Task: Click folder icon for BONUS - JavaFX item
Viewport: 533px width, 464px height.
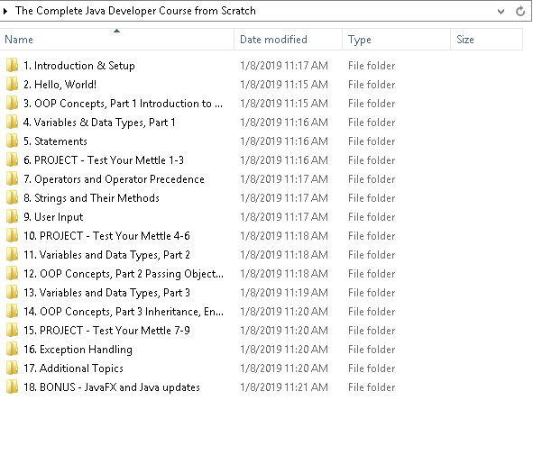Action: coord(12,387)
